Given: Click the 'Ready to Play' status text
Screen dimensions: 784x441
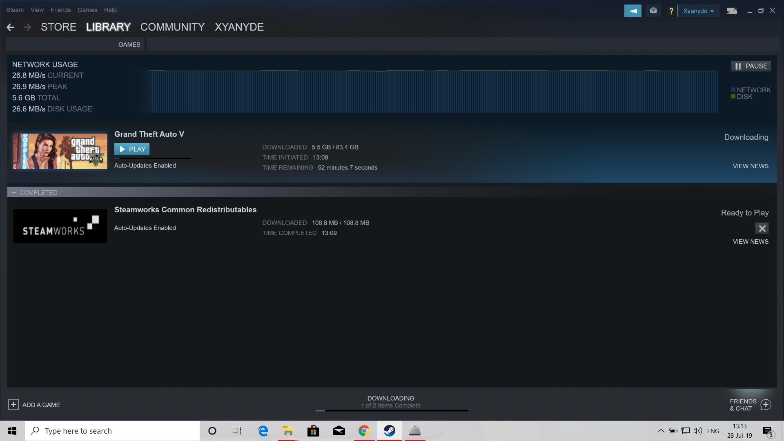Looking at the screenshot, I should (745, 213).
